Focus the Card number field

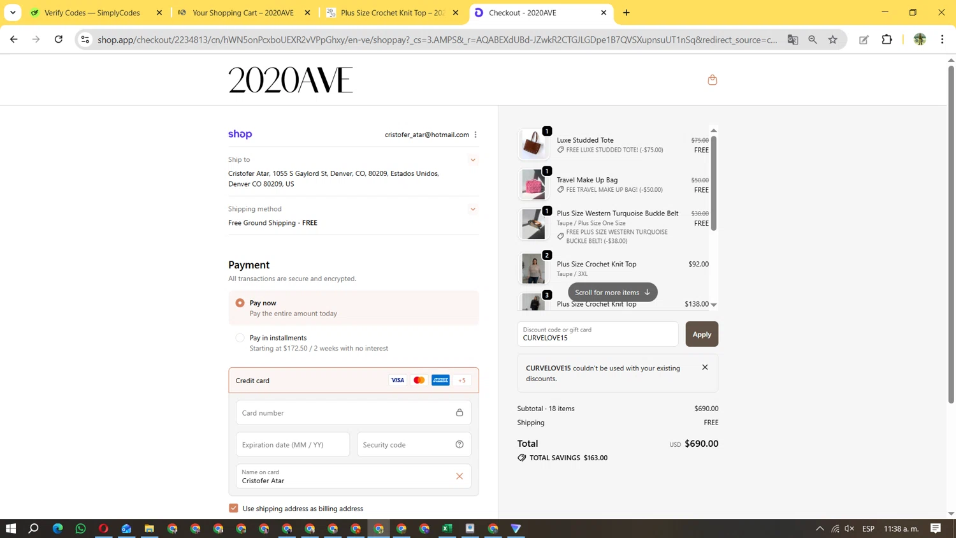coord(353,412)
